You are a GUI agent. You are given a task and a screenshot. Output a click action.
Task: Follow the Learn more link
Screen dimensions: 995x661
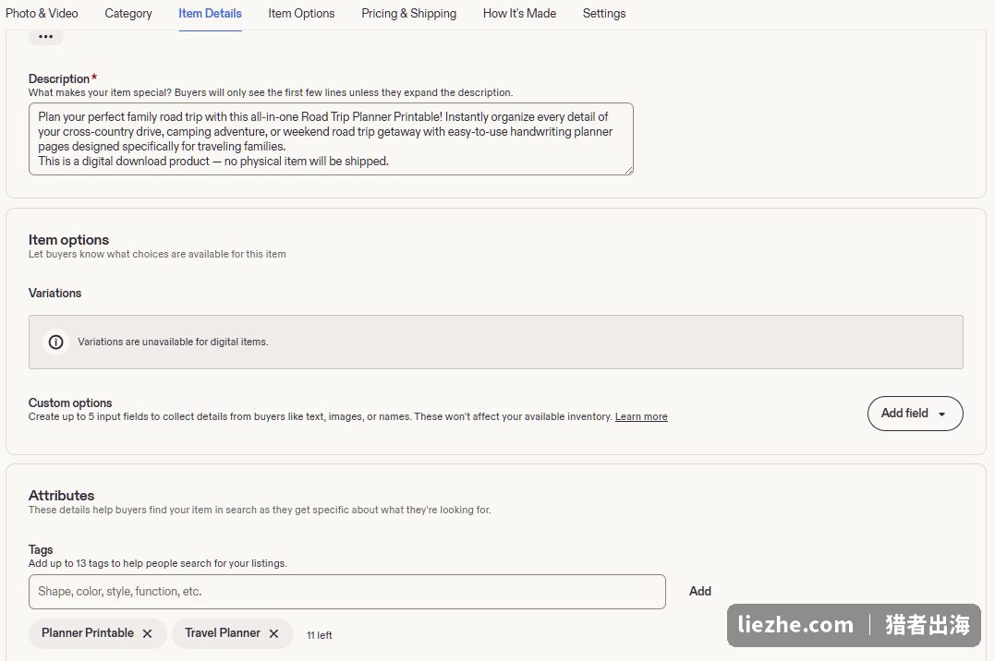641,416
